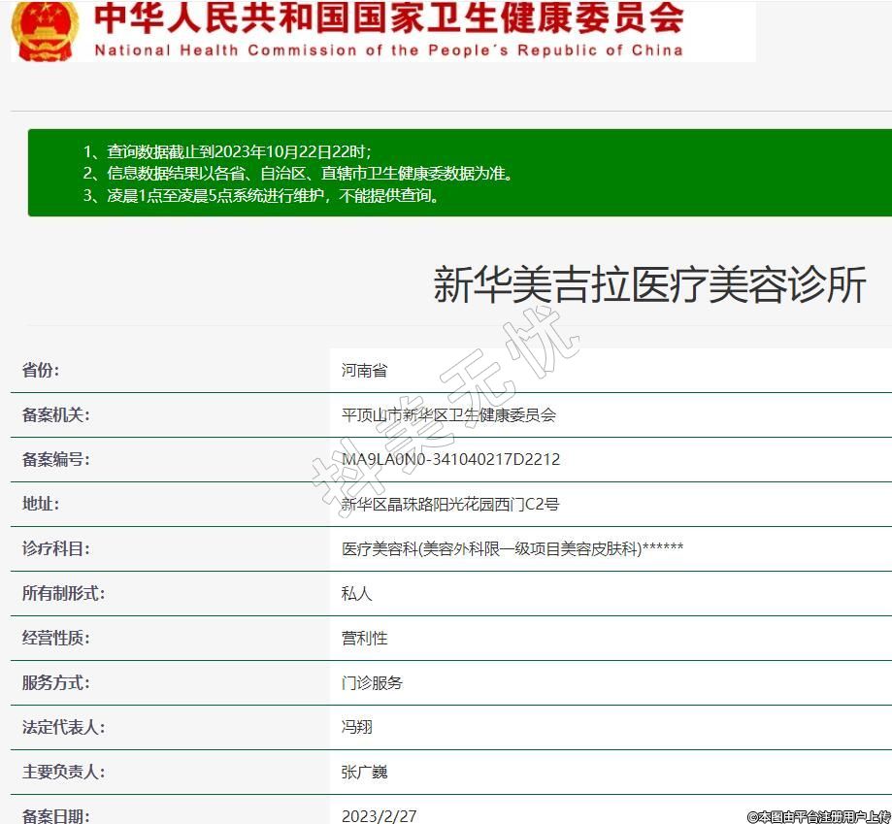Click the legal representative name 冯翔
This screenshot has height=824, width=892.
tap(356, 727)
